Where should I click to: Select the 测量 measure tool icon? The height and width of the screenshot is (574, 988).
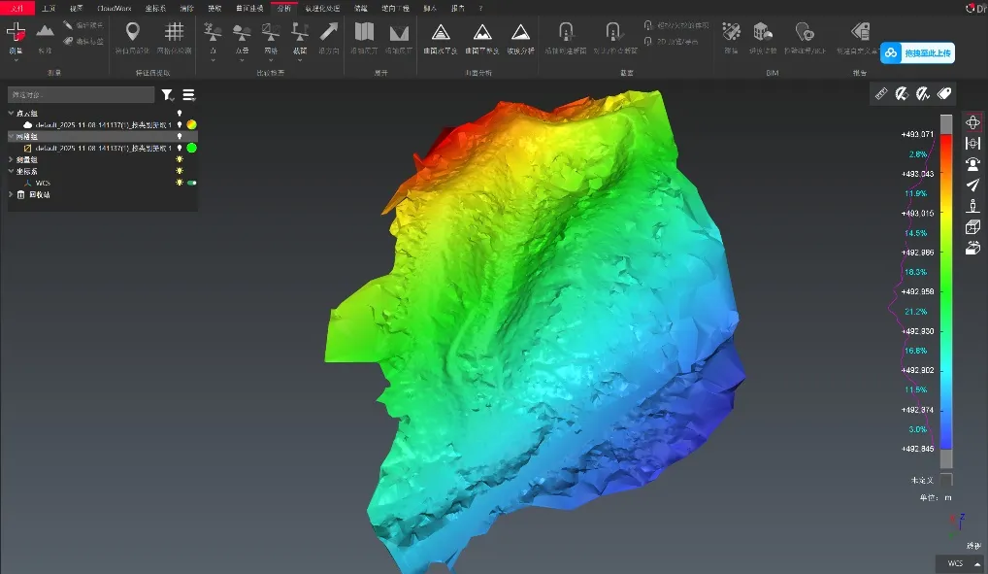coord(16,31)
